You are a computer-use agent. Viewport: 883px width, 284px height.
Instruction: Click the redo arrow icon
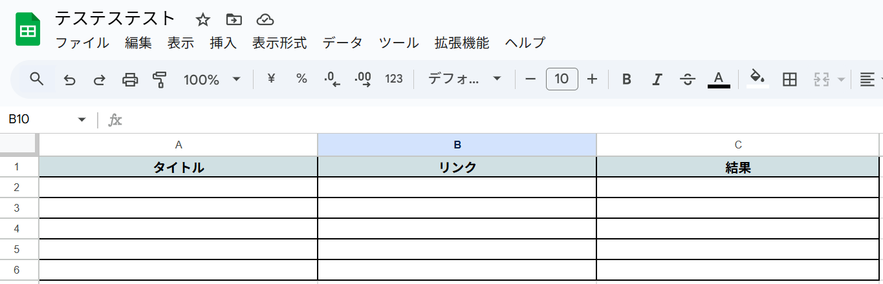[100, 79]
